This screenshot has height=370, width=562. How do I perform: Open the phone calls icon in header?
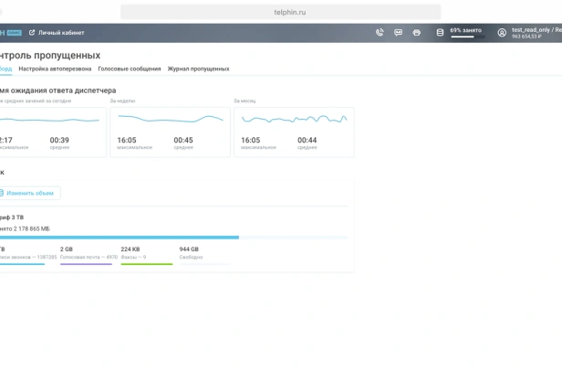(380, 33)
